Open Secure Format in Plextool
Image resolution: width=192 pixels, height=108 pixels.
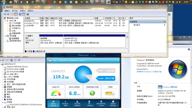pyautogui.click(x=77, y=104)
